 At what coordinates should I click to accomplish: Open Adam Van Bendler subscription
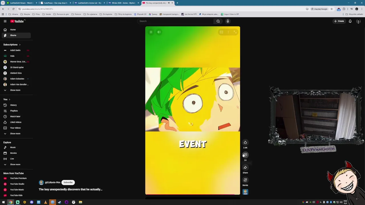(x=16, y=85)
